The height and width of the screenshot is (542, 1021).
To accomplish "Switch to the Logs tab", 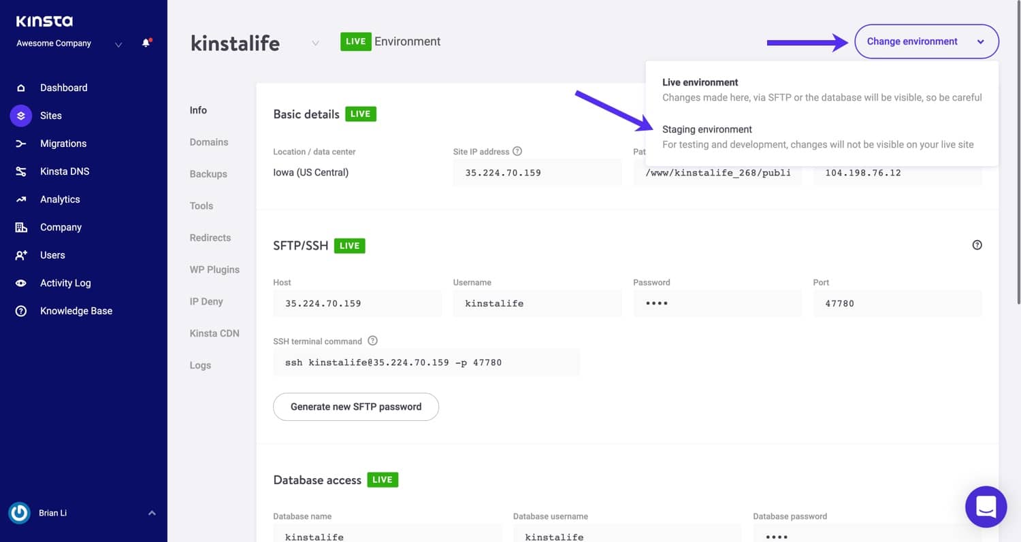I will tap(200, 366).
